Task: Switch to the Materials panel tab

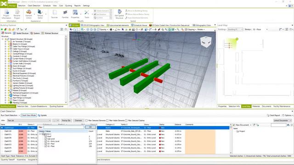Action: pos(256,106)
